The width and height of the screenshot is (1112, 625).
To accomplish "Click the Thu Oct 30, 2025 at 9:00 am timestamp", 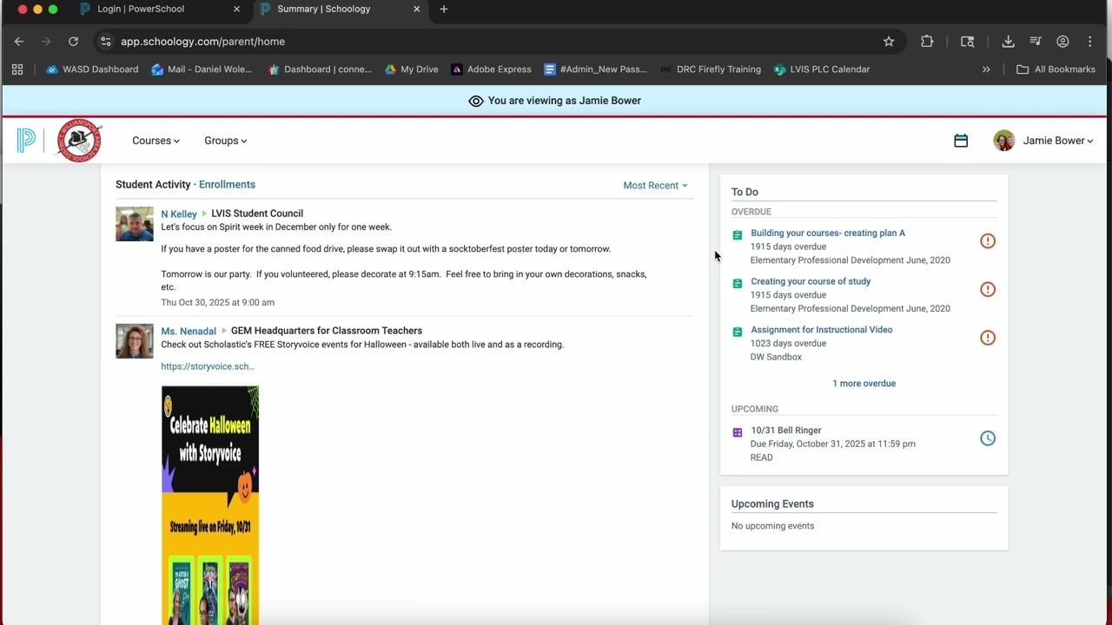I will click(x=217, y=302).
